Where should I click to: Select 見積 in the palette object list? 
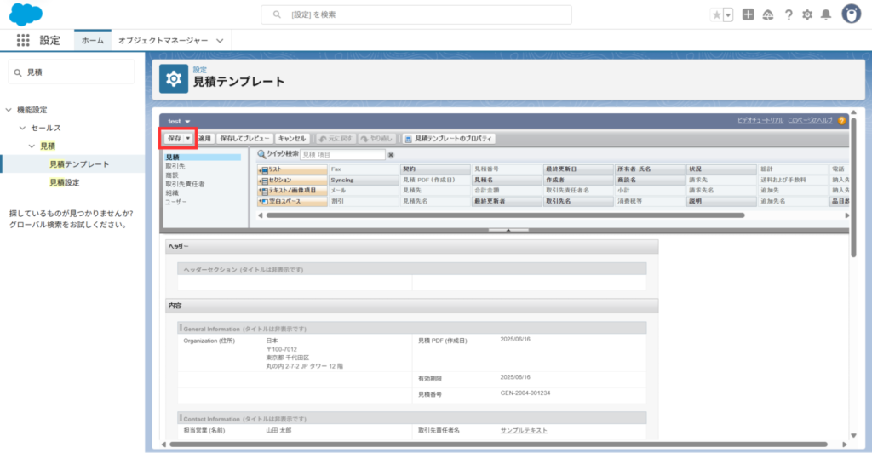point(203,158)
